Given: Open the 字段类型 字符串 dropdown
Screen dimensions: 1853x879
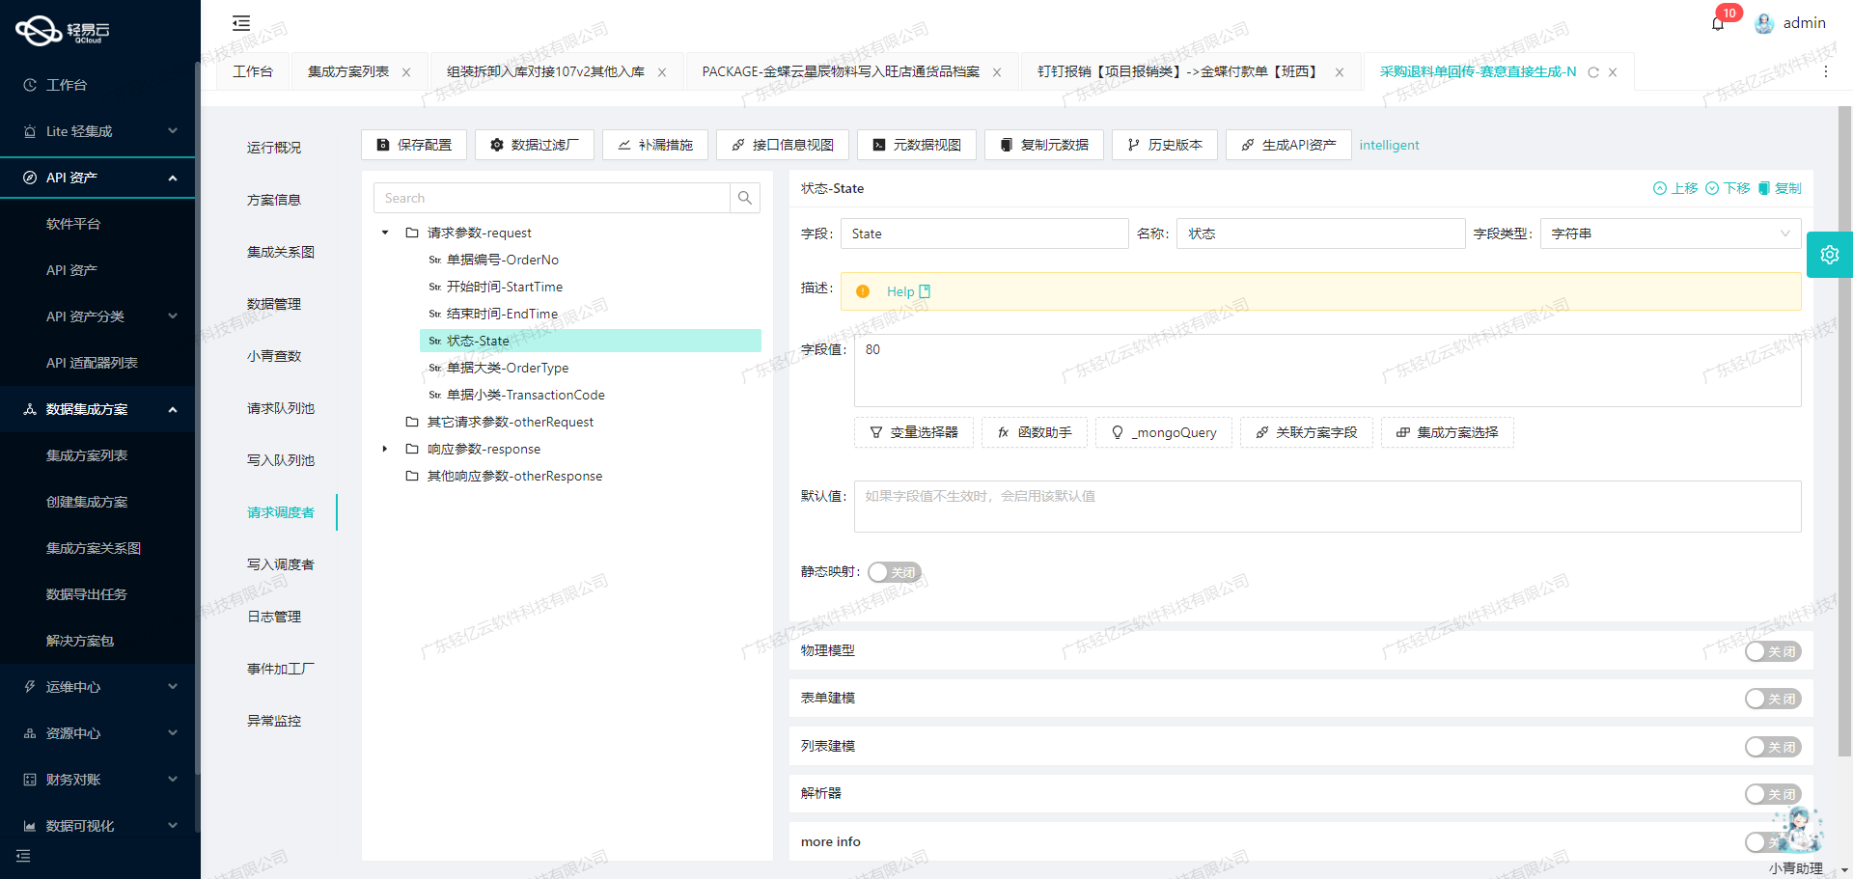Looking at the screenshot, I should coord(1670,233).
